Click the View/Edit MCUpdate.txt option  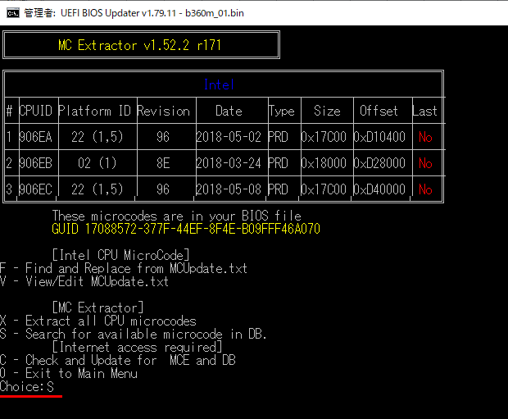(85, 281)
